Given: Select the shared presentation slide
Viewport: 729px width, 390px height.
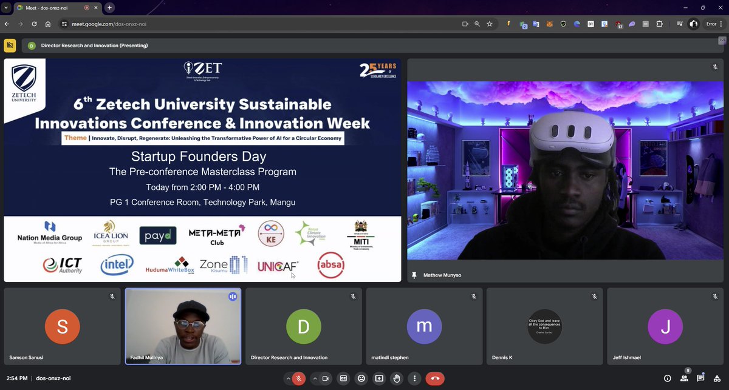Looking at the screenshot, I should click(202, 170).
